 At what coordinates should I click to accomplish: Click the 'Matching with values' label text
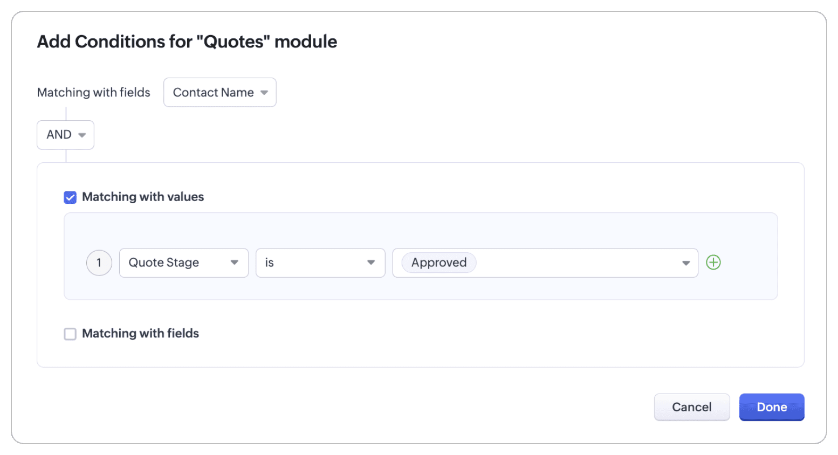click(143, 197)
